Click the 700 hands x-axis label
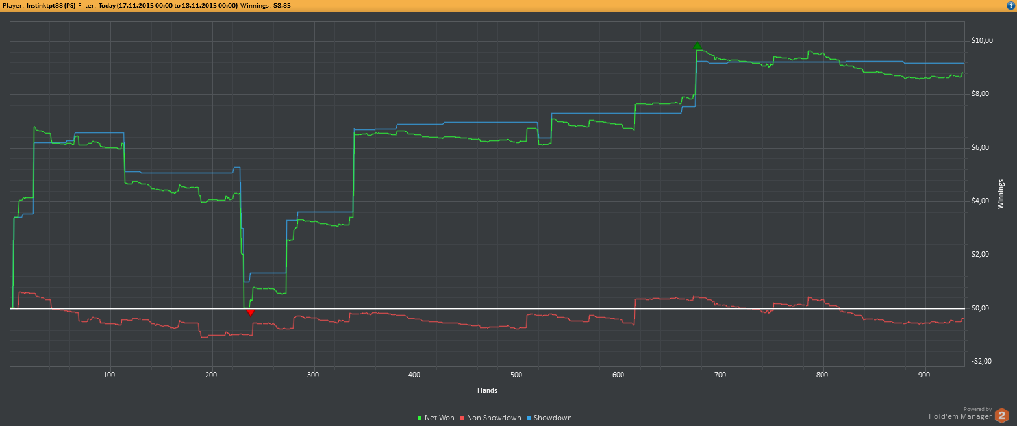 click(720, 375)
